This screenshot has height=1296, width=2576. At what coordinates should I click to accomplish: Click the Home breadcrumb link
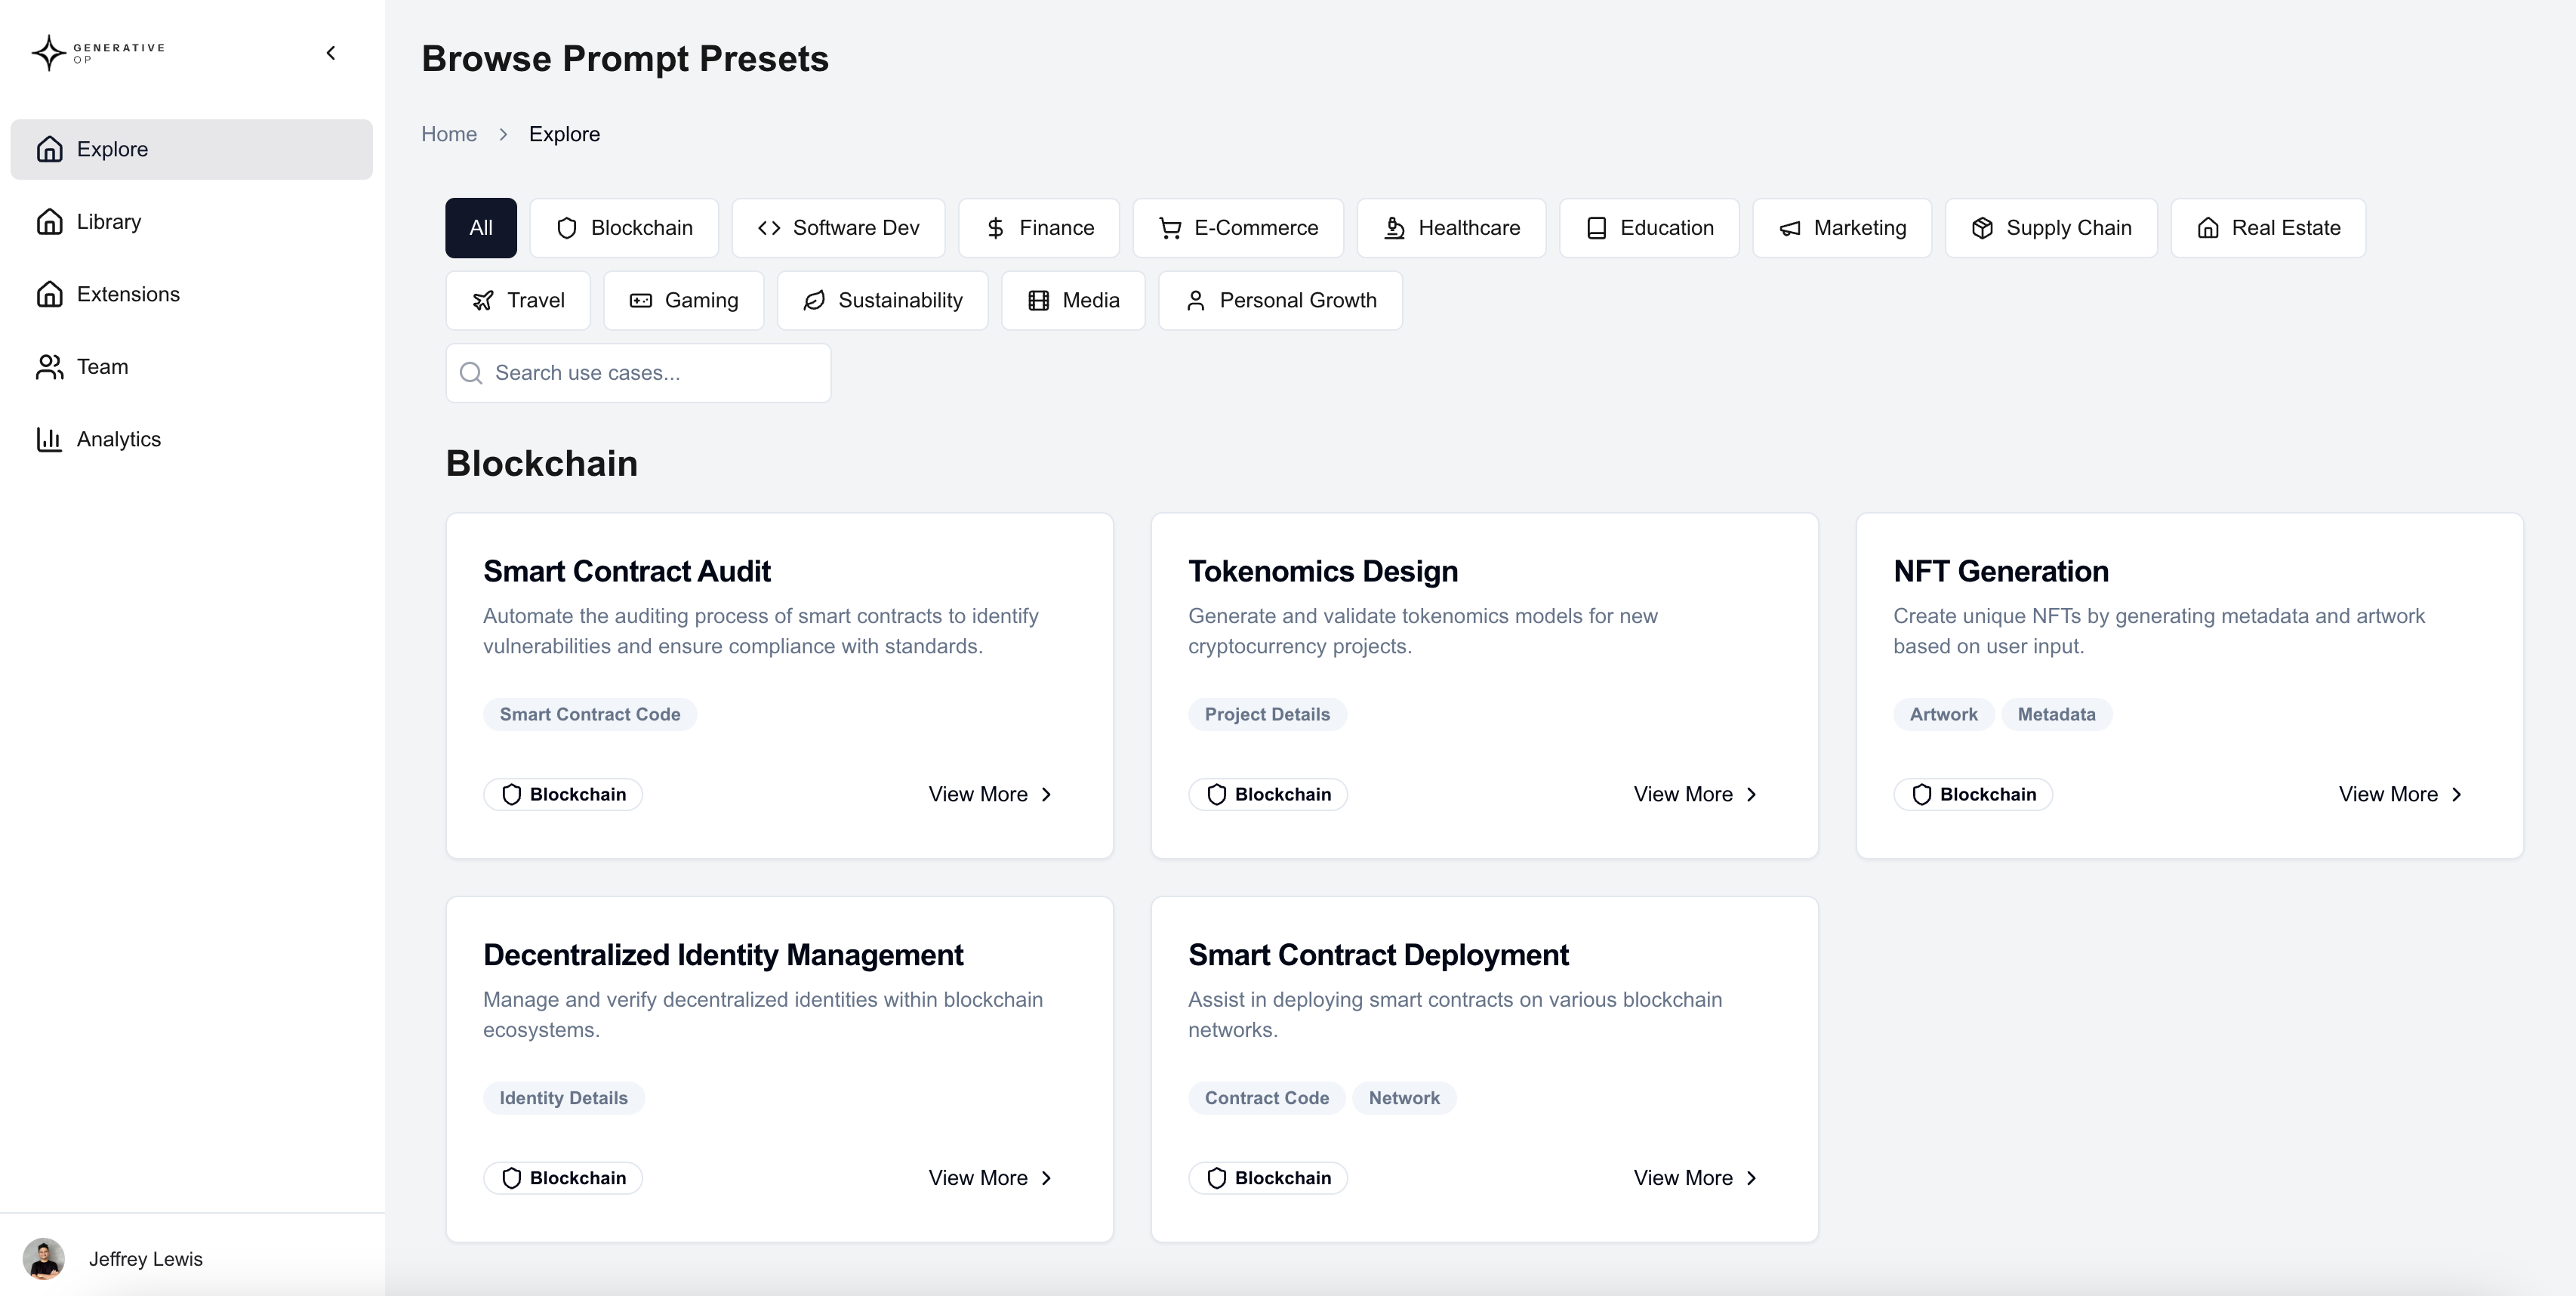coord(449,134)
